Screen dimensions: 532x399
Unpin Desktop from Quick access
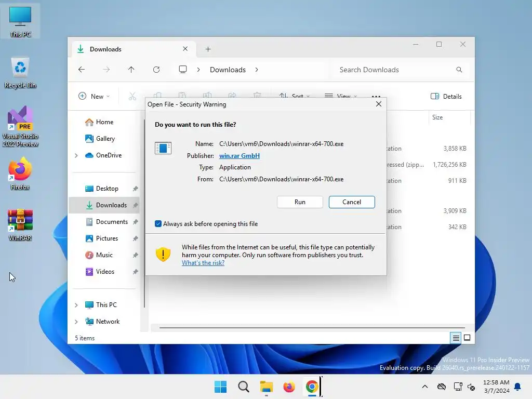[x=136, y=189]
